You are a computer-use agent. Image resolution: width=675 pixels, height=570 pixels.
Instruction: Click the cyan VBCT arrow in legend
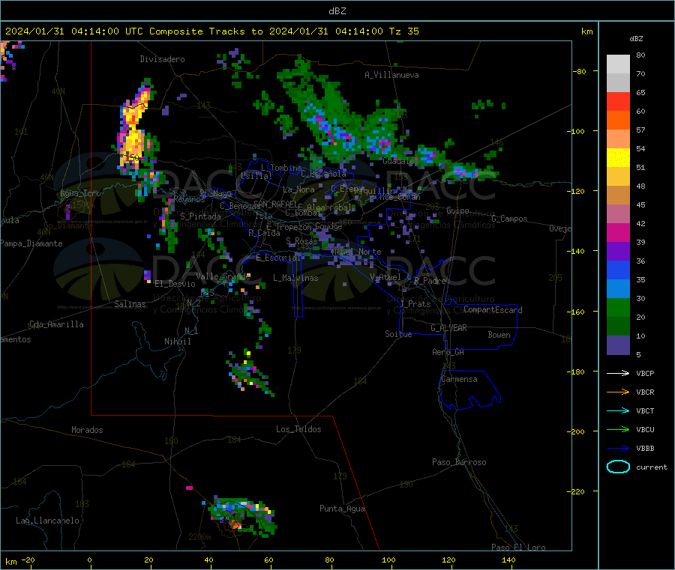click(618, 411)
